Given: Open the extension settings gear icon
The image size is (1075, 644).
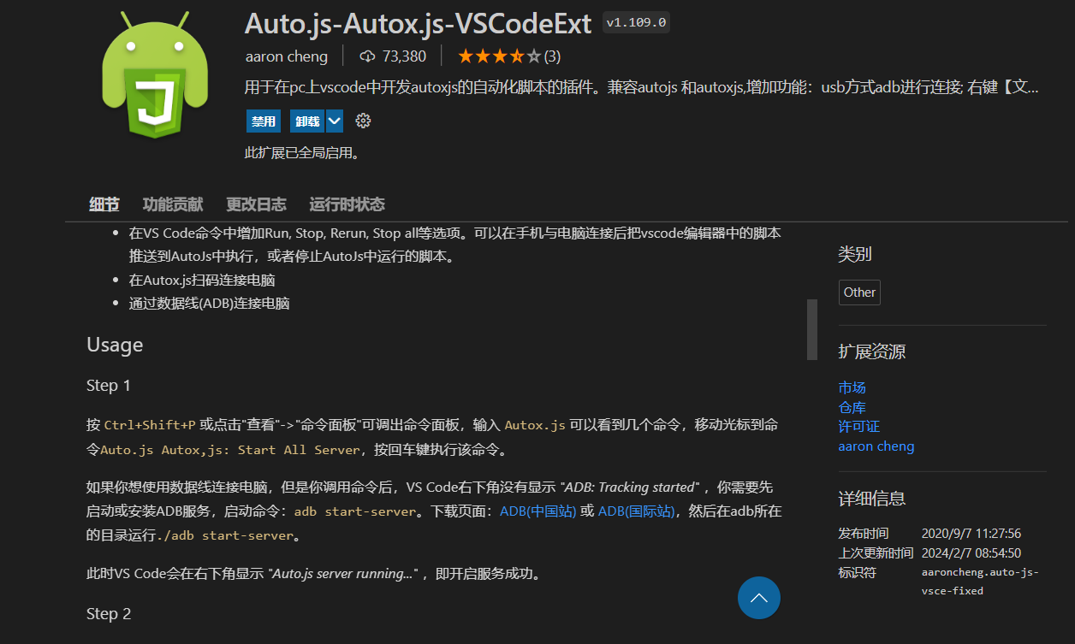Looking at the screenshot, I should click(363, 121).
